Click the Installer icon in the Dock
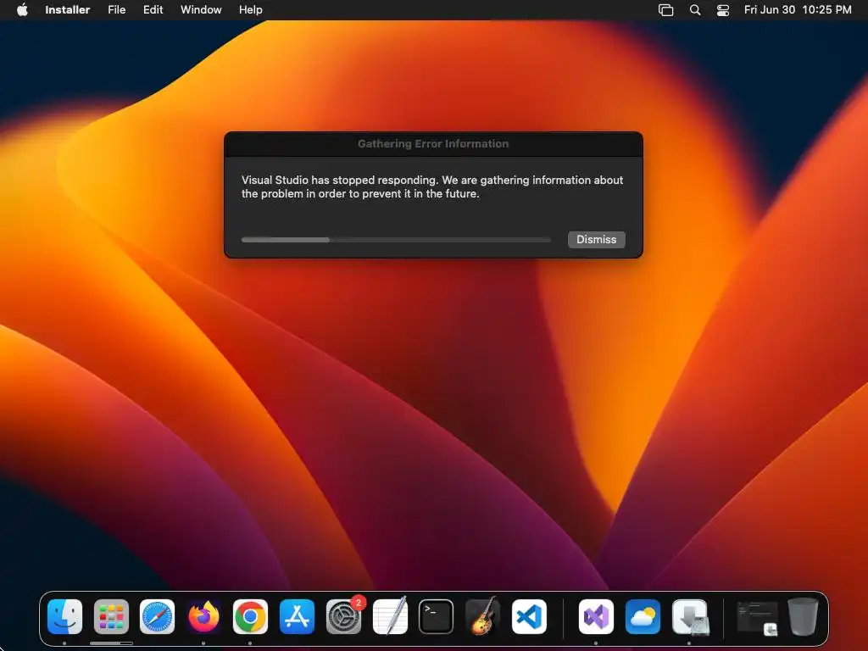Screen dimensions: 868x651 point(690,617)
